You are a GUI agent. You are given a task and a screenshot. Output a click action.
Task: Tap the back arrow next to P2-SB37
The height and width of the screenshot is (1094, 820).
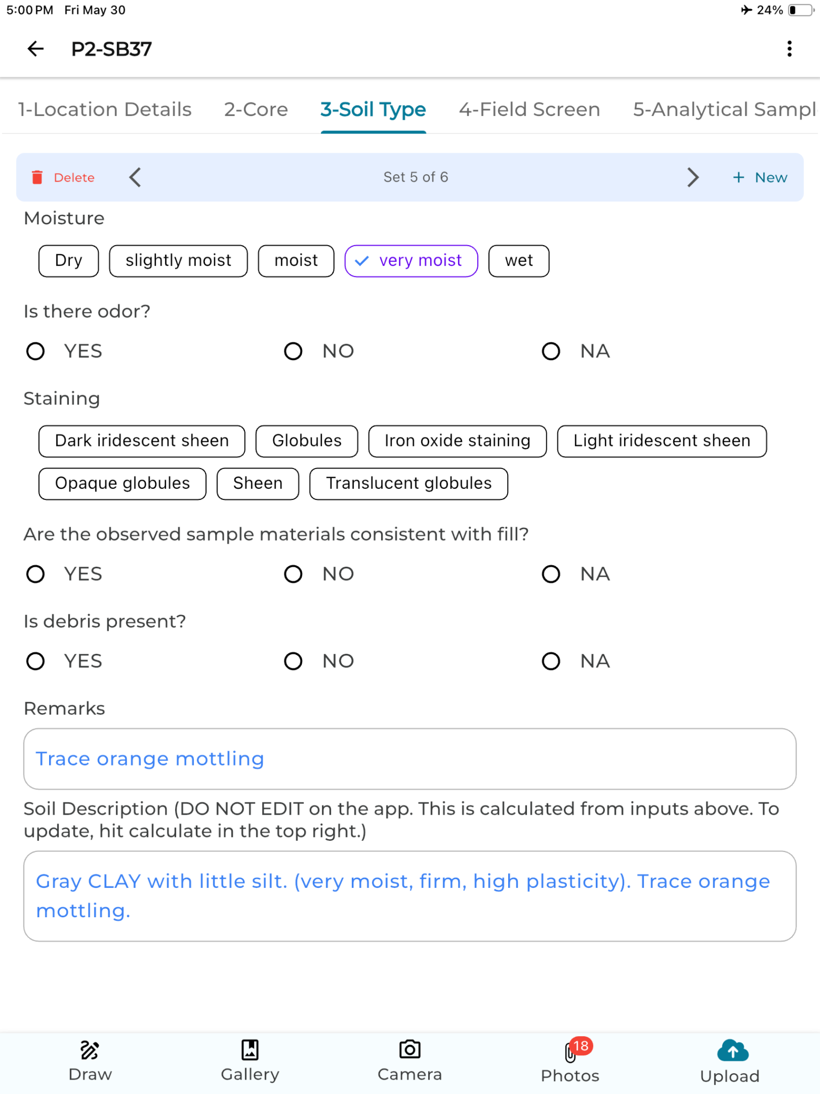(35, 49)
